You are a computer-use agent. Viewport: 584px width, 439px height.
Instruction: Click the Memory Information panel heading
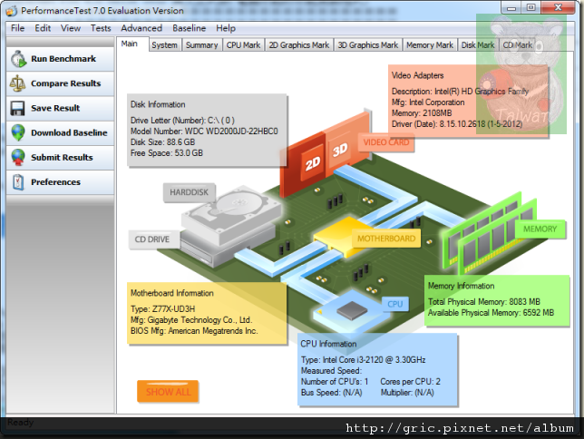(461, 286)
